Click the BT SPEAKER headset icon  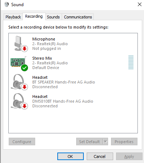pos(19,82)
